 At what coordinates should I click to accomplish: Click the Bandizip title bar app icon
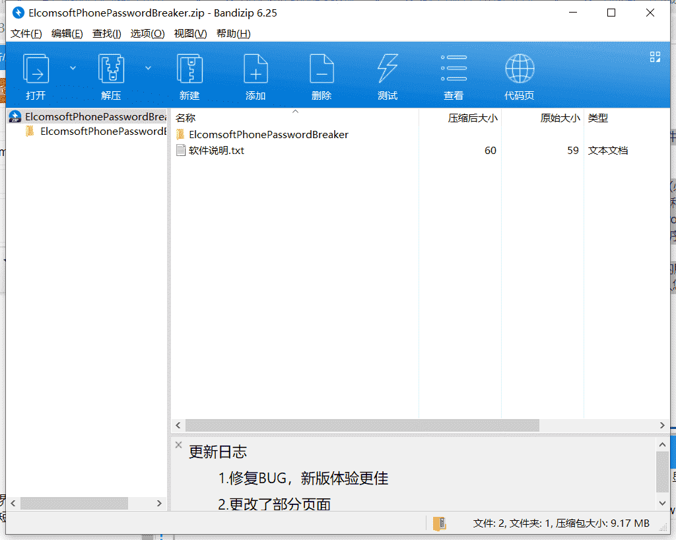[18, 13]
